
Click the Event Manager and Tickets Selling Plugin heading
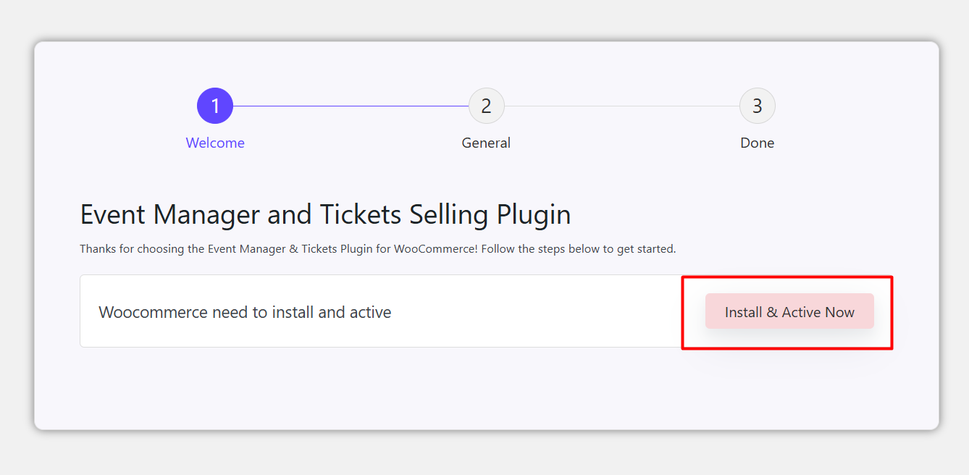tap(325, 215)
